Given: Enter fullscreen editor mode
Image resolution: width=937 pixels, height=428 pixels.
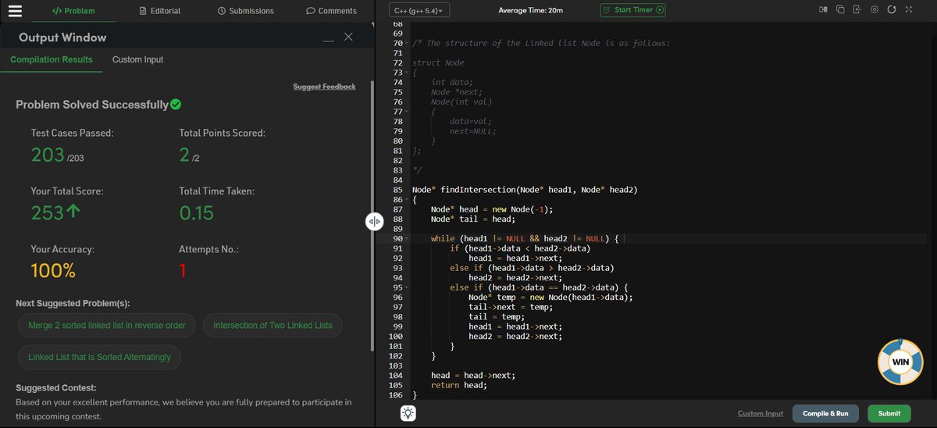Looking at the screenshot, I should point(908,10).
